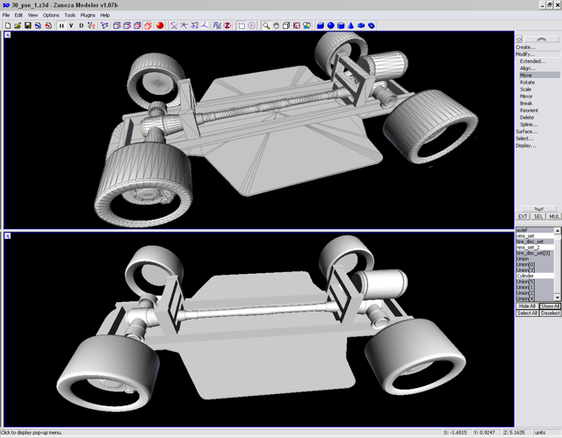The width and height of the screenshot is (562, 438).
Task: Toggle the V axis constraint button
Action: [71, 25]
